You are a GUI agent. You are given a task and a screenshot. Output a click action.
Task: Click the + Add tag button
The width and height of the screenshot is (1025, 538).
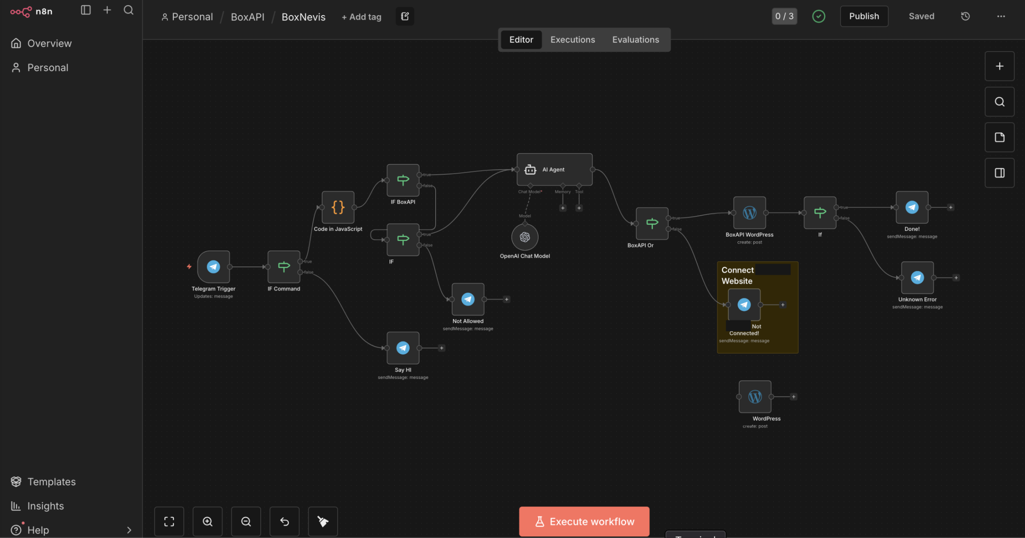click(x=361, y=17)
